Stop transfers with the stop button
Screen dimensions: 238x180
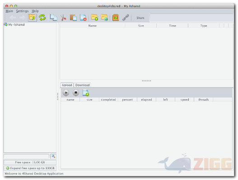tap(76, 93)
